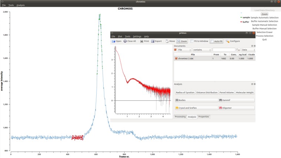Activate the Zoom magnifier tool in primus
Image resolution: width=281 pixels, height=158 pixels.
182,41
